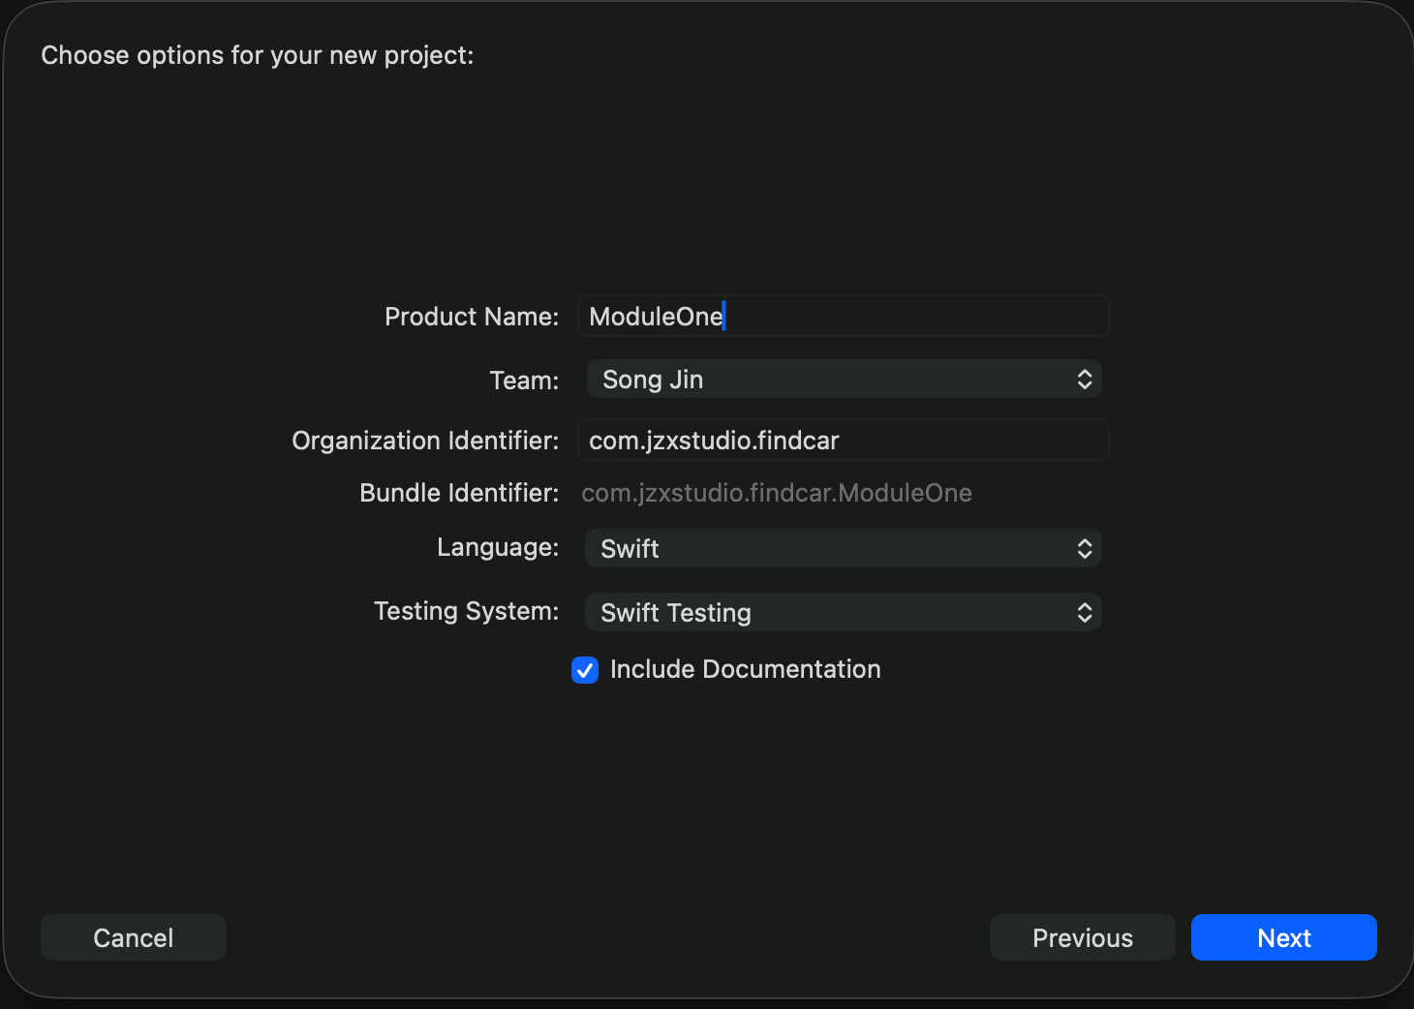Click the greyed Bundle Identifier value
The image size is (1414, 1009).
[776, 493]
